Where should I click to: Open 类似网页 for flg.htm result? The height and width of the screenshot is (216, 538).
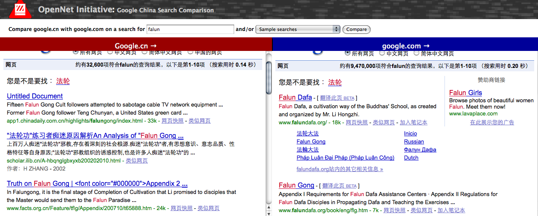pos(422,210)
